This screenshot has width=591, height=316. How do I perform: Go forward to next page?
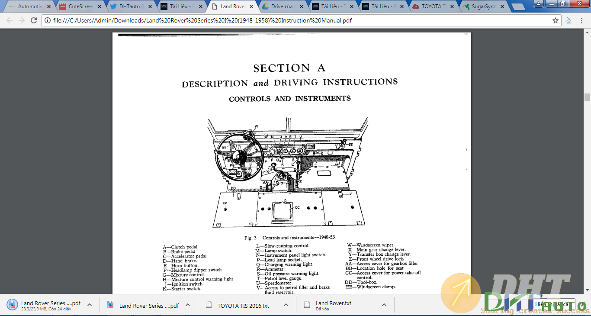(x=22, y=20)
